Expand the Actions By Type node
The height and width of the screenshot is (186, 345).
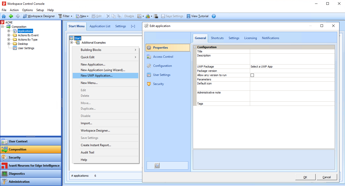point(9,40)
